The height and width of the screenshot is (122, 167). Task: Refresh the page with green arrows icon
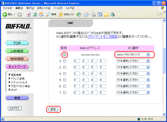pyautogui.click(x=35, y=15)
